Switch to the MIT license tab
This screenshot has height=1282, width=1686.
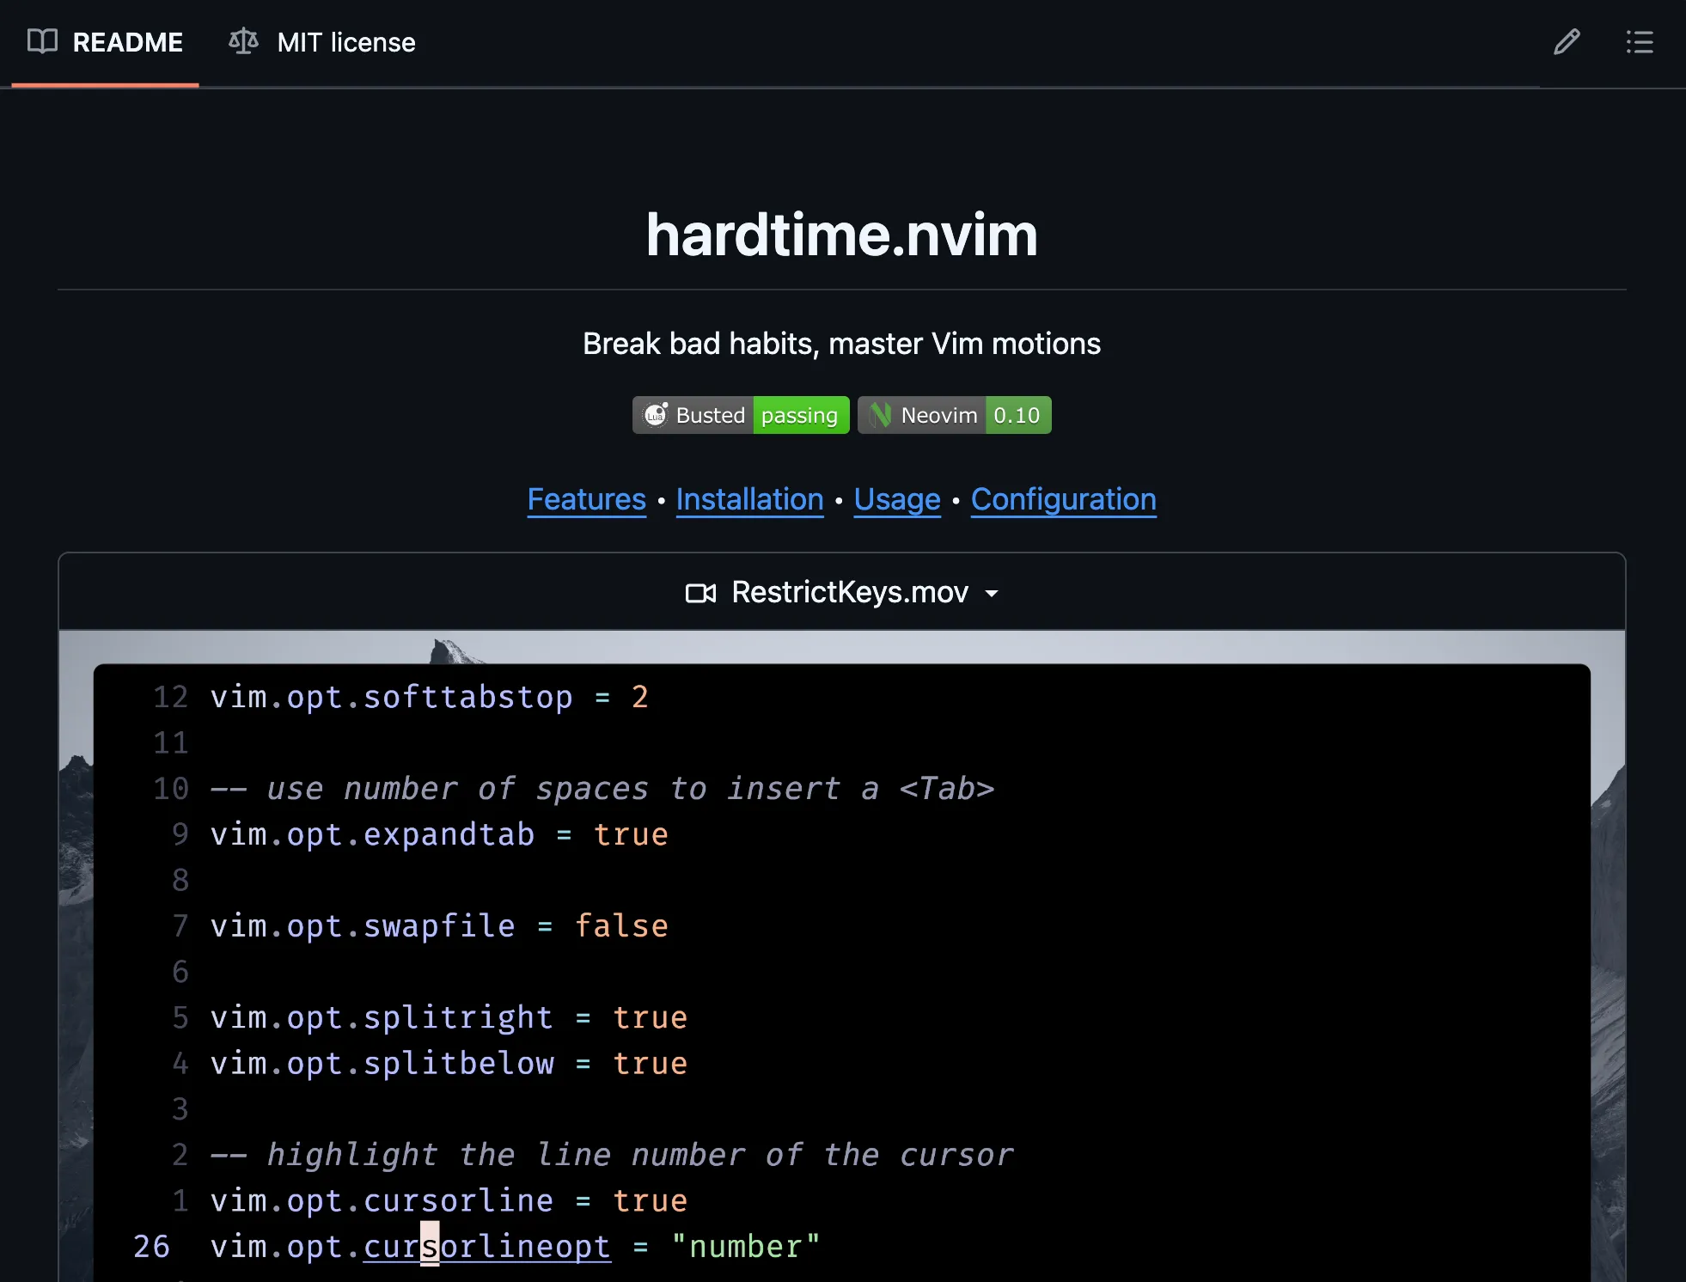[321, 42]
